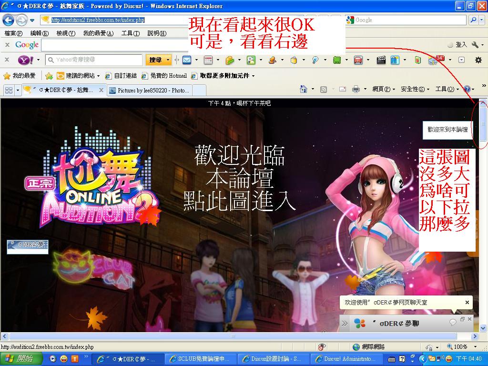This screenshot has height=366, width=488.
Task: Click the 歡迎來到本論壇 box
Action: click(447, 130)
